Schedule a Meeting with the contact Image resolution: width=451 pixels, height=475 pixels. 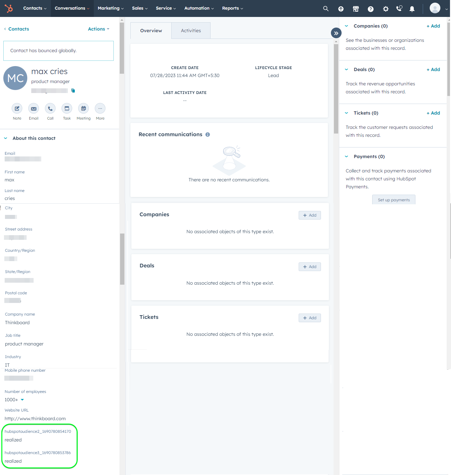pyautogui.click(x=83, y=108)
